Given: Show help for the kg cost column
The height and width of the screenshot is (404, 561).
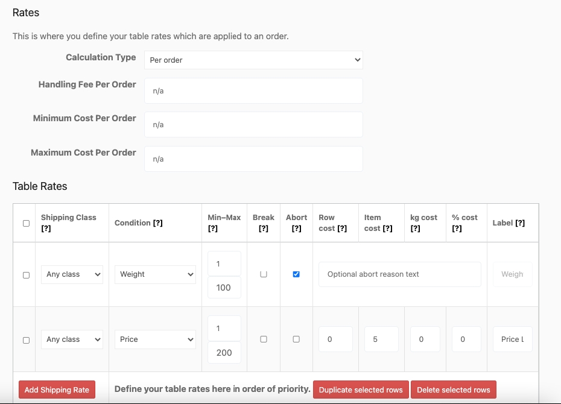Looking at the screenshot, I should point(415,229).
